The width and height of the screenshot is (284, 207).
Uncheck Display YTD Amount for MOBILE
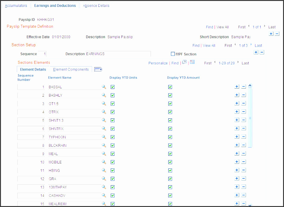pyautogui.click(x=170, y=162)
